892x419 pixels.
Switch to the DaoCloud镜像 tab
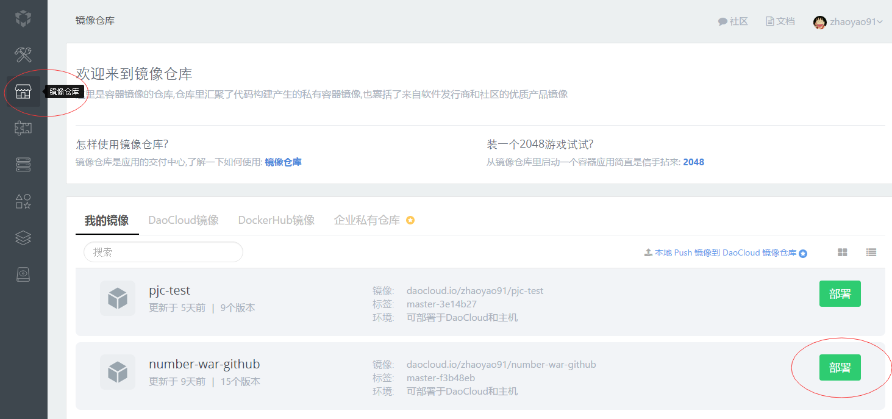point(184,220)
